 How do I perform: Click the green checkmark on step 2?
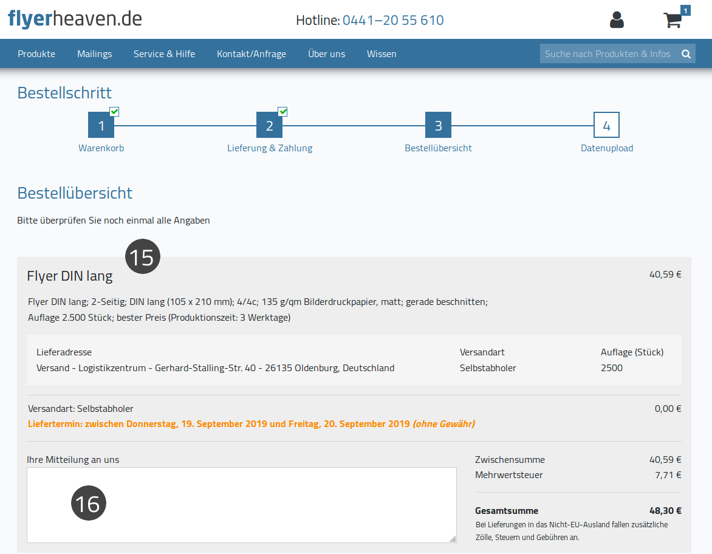coord(282,111)
